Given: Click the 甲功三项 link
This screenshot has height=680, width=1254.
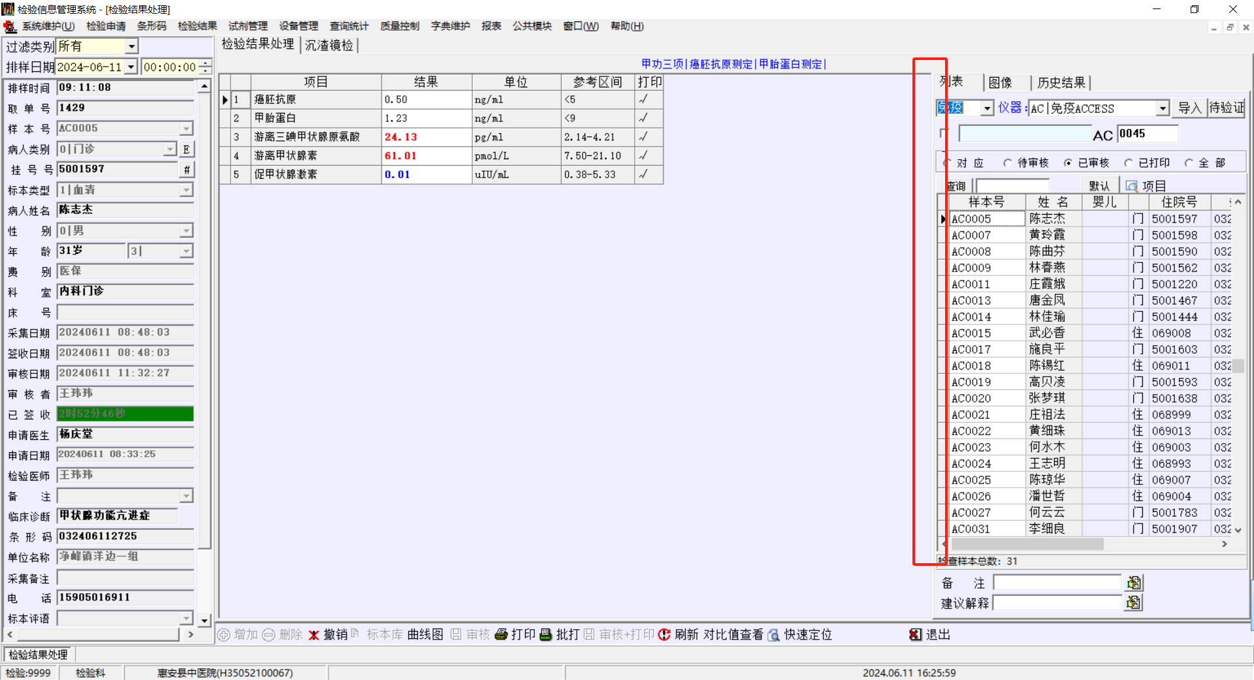Looking at the screenshot, I should [x=662, y=64].
